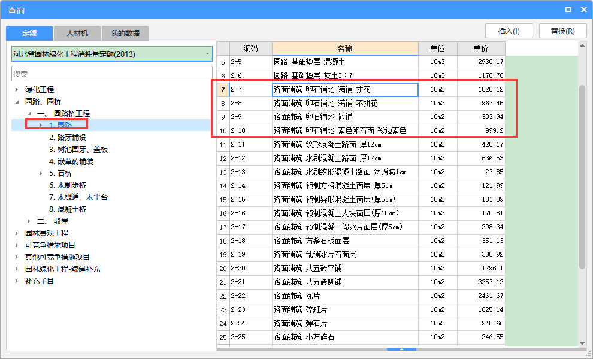Select 4. 嵌草砖铺装 tree item
593x359 pixels.
71,162
